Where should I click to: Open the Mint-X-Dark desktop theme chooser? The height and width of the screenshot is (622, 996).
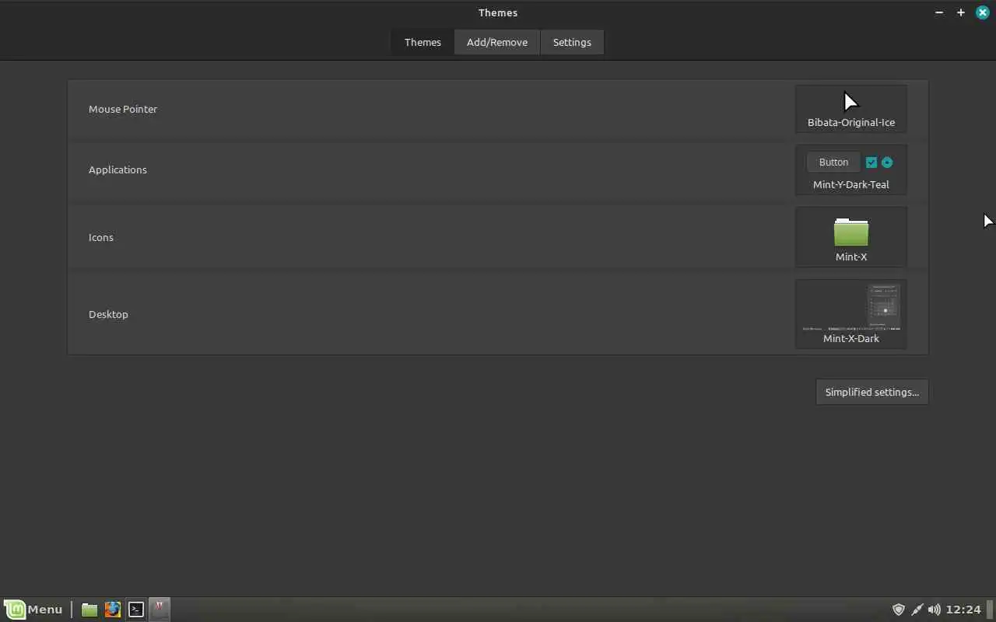pos(851,314)
